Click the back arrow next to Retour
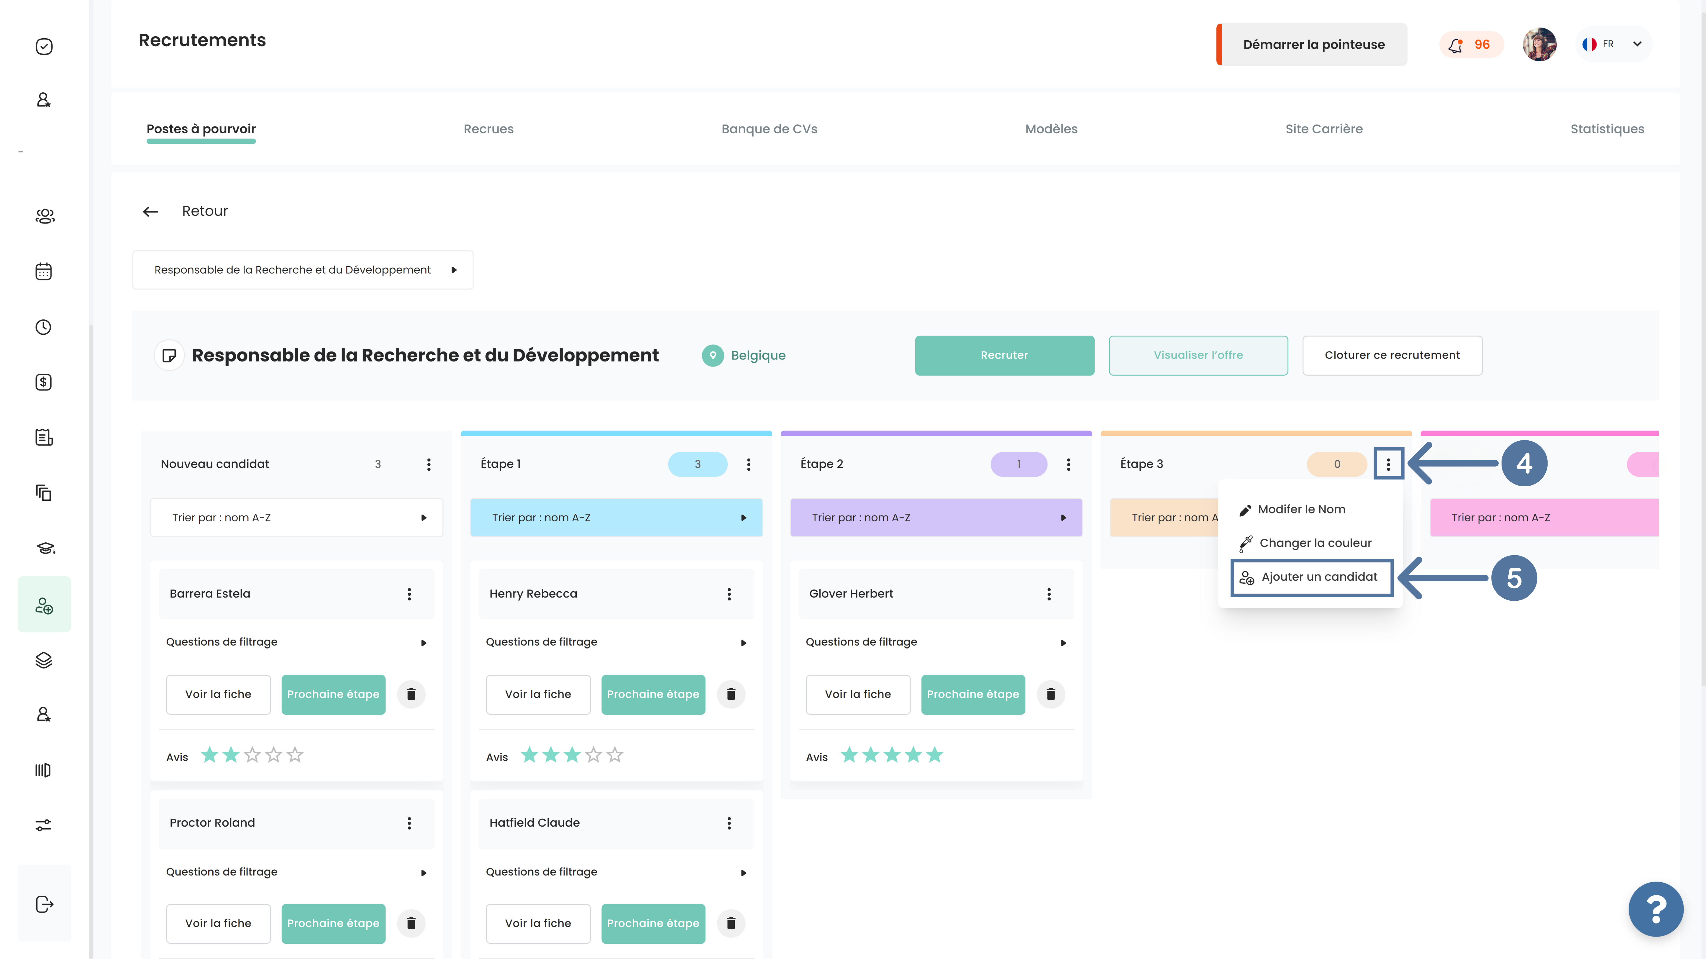The image size is (1706, 959). pyautogui.click(x=150, y=212)
